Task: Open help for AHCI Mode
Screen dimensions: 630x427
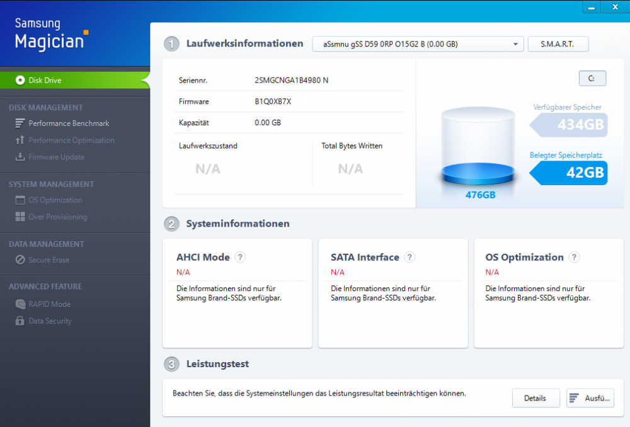Action: [240, 257]
